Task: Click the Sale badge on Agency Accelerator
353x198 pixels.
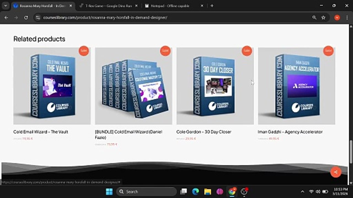Action: (x=328, y=51)
